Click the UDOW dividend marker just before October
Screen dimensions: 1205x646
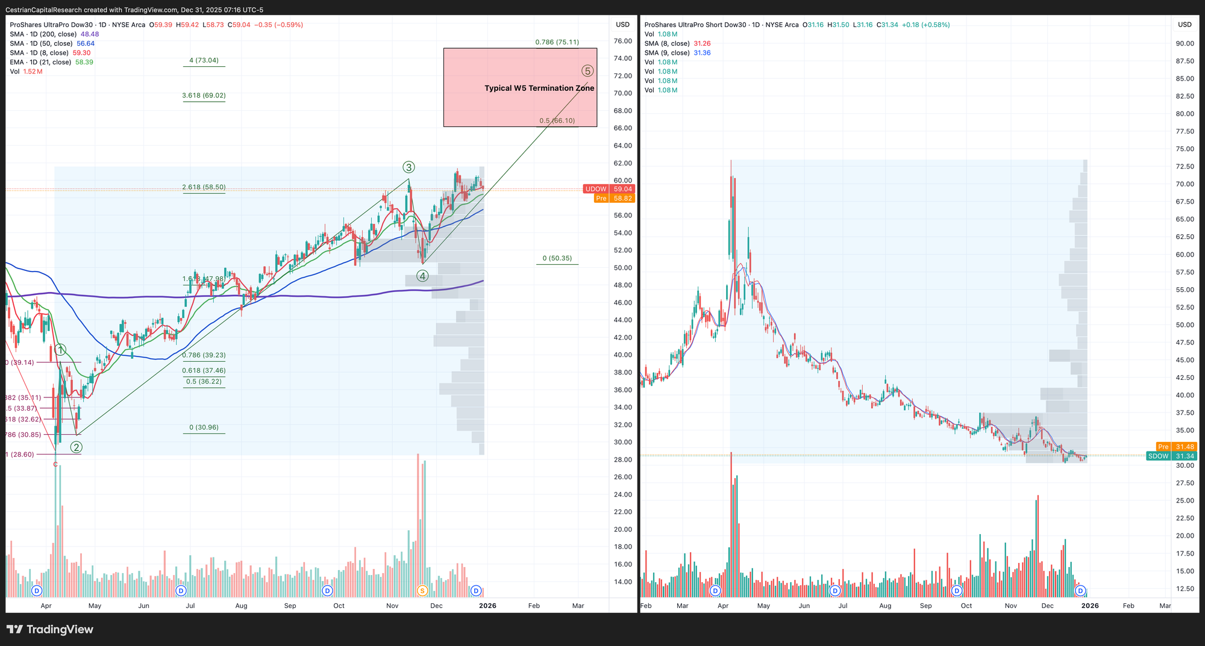point(327,591)
